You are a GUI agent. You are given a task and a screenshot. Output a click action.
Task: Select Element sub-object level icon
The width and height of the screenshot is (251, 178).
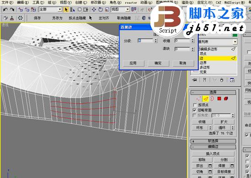tap(226, 99)
